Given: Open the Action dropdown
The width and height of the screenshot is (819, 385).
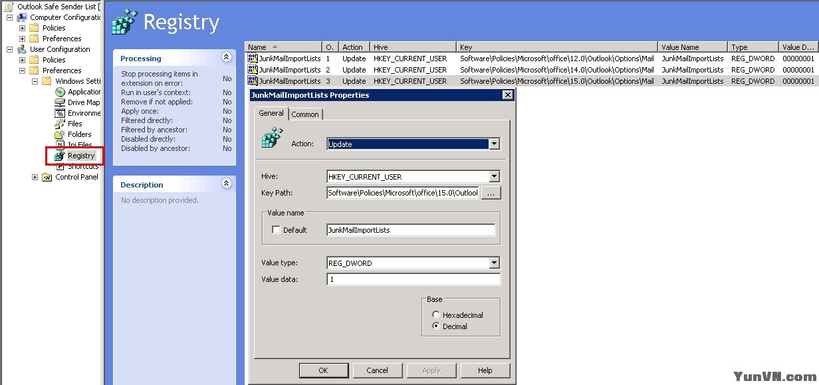Looking at the screenshot, I should click(x=494, y=144).
